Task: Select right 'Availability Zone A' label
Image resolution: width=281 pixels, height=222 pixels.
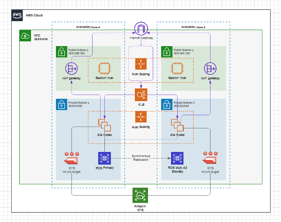Action: coord(193,27)
